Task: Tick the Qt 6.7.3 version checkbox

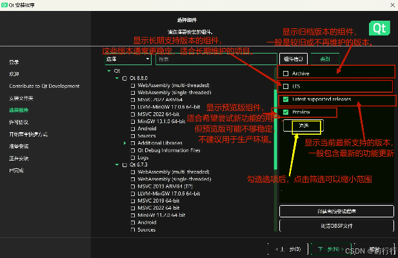Action: coord(124,165)
